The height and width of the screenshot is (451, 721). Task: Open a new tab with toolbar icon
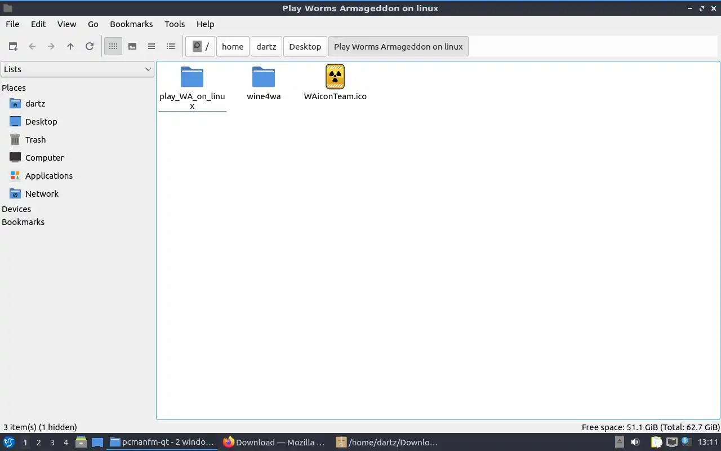click(12, 46)
